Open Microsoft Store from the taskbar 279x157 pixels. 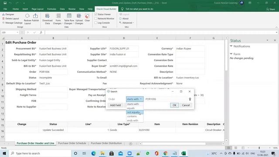[x=112, y=153]
